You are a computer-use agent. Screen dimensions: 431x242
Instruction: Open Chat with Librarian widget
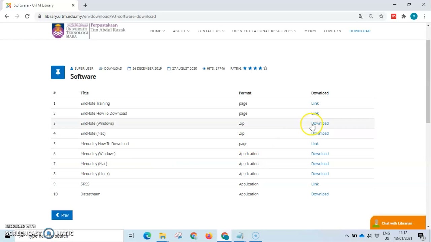[x=398, y=223]
